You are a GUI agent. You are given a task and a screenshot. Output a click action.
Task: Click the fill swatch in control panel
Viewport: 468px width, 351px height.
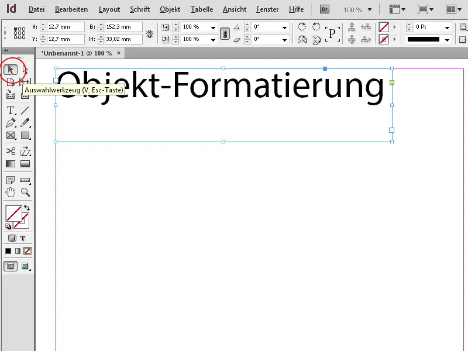(384, 27)
